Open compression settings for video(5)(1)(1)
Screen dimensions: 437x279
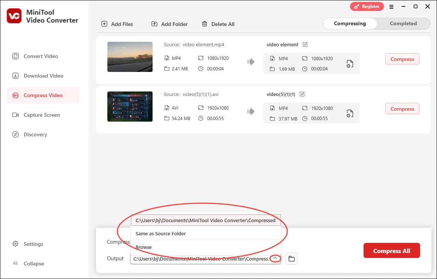(x=350, y=113)
